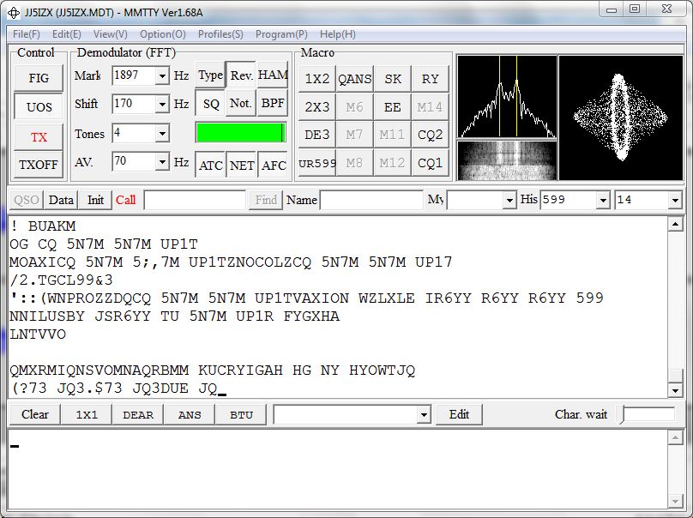Click the receive window scroll up arrow
The height and width of the screenshot is (518, 693).
(675, 224)
